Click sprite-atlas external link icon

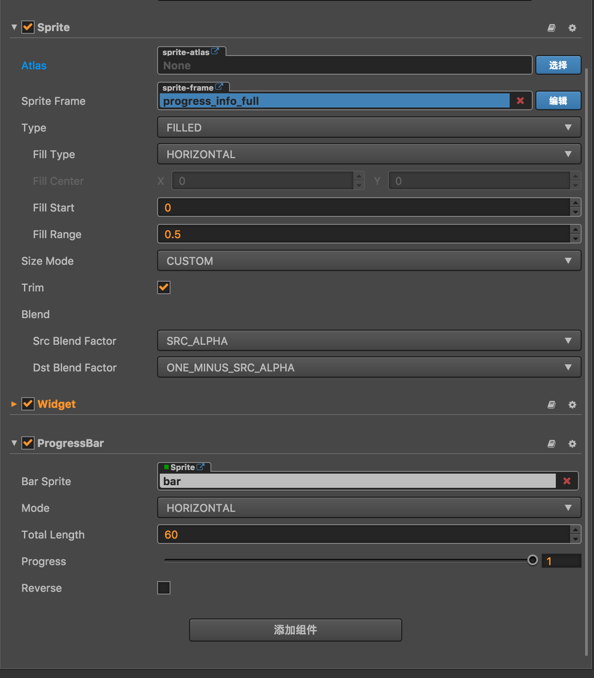(215, 51)
